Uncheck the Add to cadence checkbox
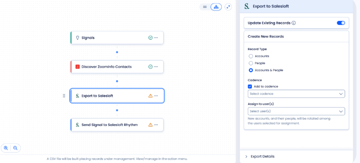The height and width of the screenshot is (163, 360). coord(250,86)
